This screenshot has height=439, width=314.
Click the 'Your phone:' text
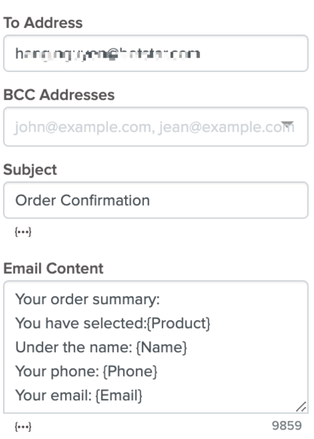point(58,371)
